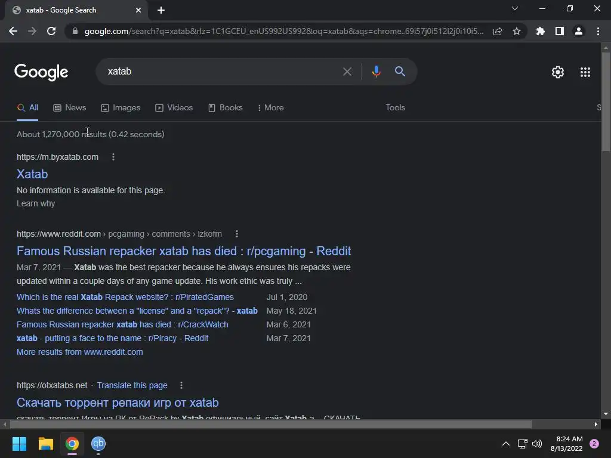Bookmark this tab with the star icon
The image size is (611, 458).
[517, 31]
